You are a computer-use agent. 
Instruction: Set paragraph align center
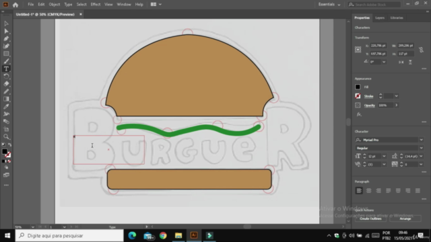[369, 190]
